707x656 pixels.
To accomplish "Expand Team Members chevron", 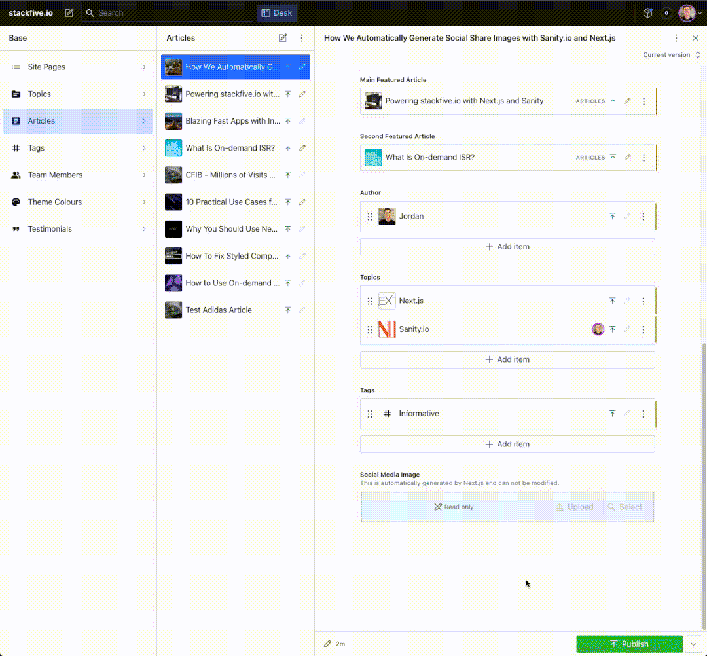I will 144,175.
